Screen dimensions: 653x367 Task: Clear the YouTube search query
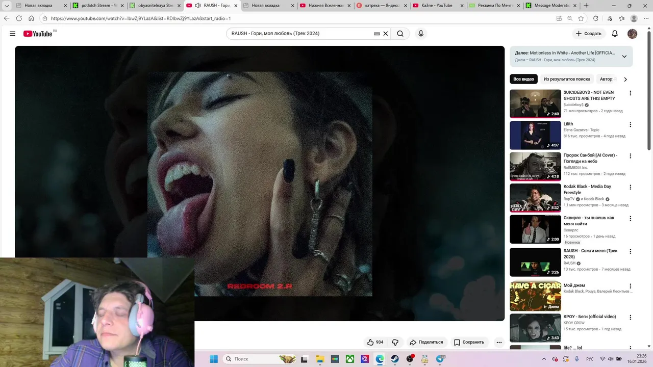point(386,34)
